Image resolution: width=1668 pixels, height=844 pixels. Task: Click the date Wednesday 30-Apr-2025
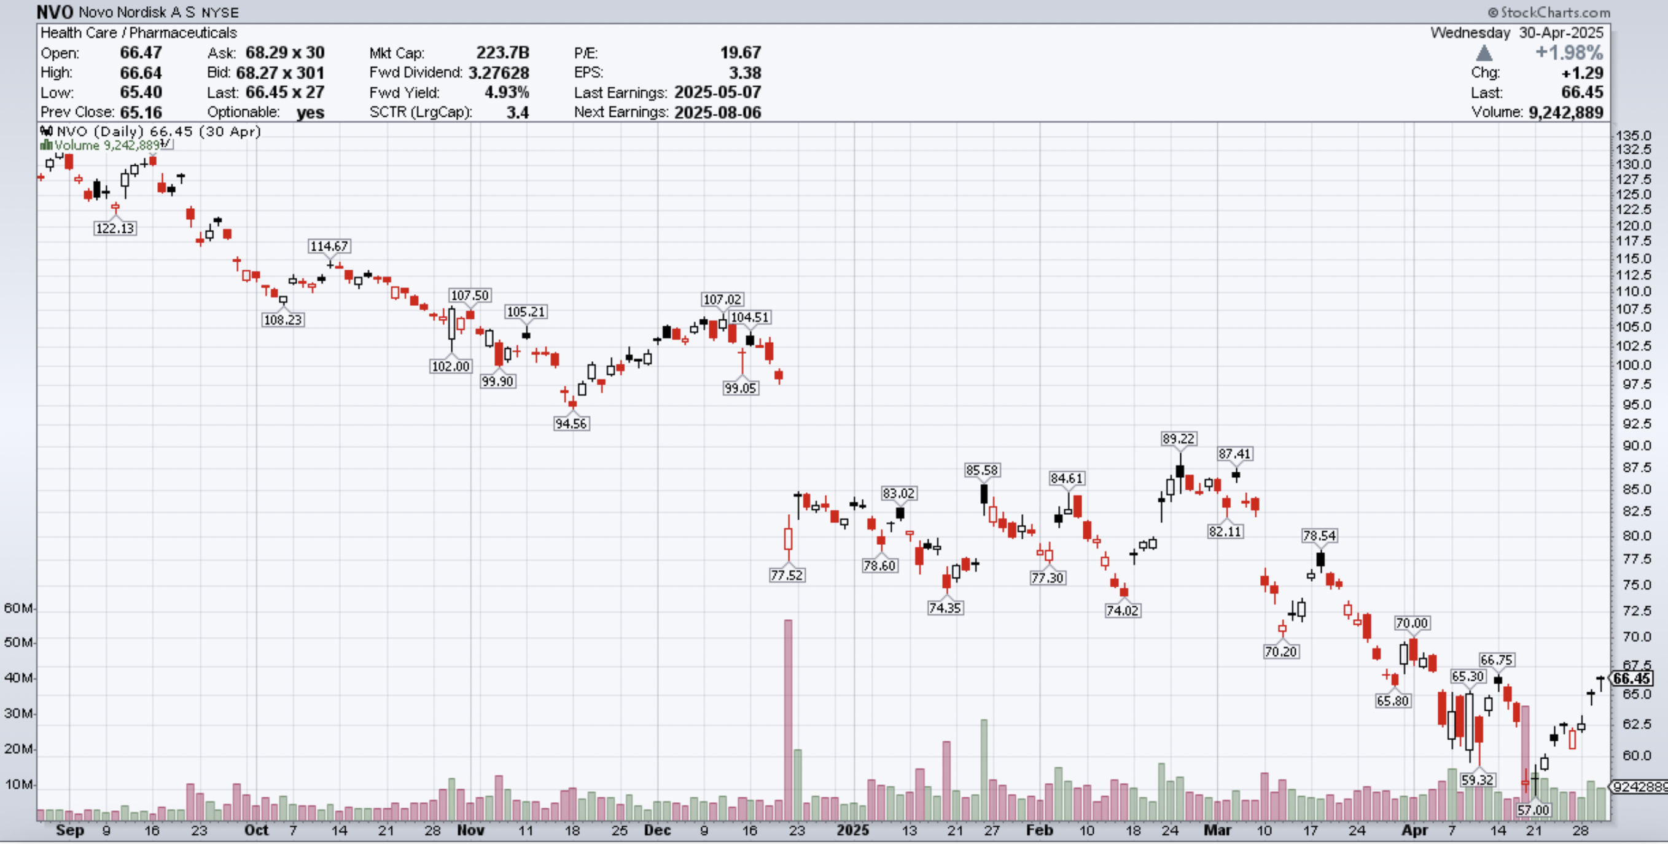tap(1516, 33)
